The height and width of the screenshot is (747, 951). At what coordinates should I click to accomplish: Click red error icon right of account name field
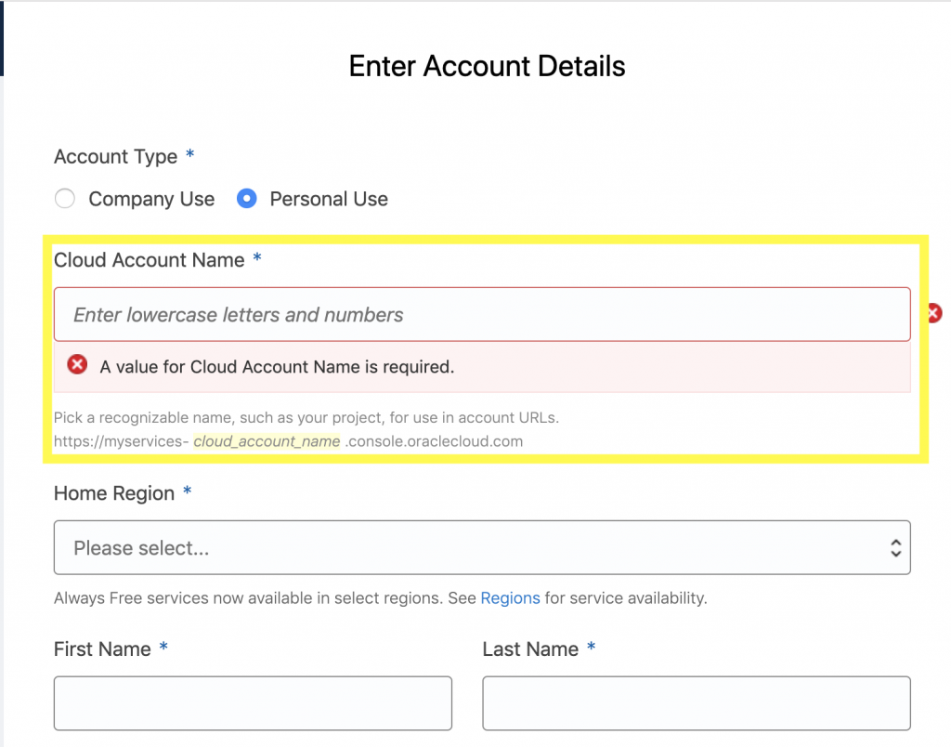tap(933, 314)
